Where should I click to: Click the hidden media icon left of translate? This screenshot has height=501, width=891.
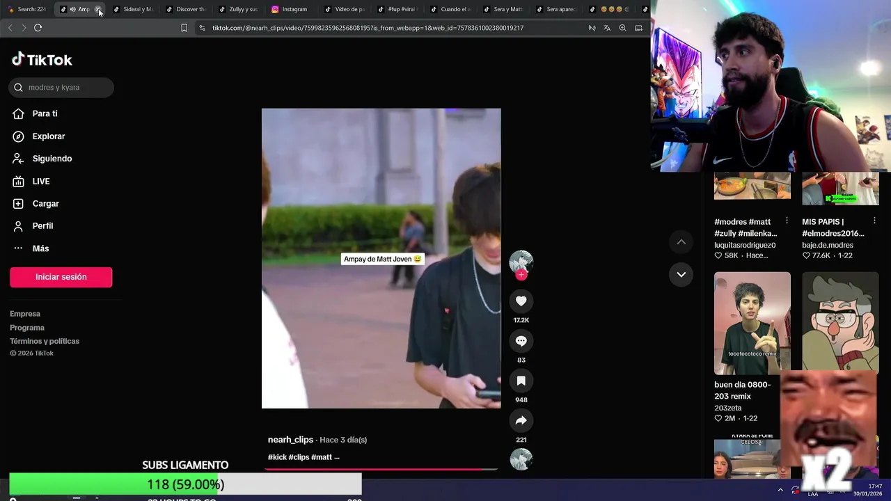(x=592, y=28)
